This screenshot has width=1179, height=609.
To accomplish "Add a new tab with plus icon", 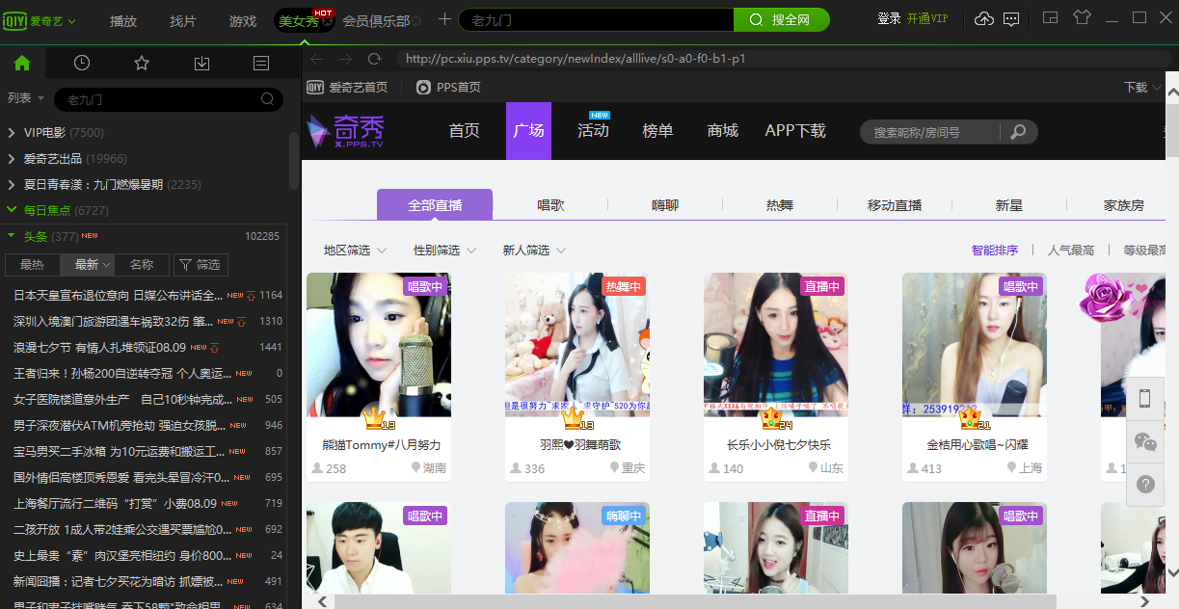I will tap(444, 19).
